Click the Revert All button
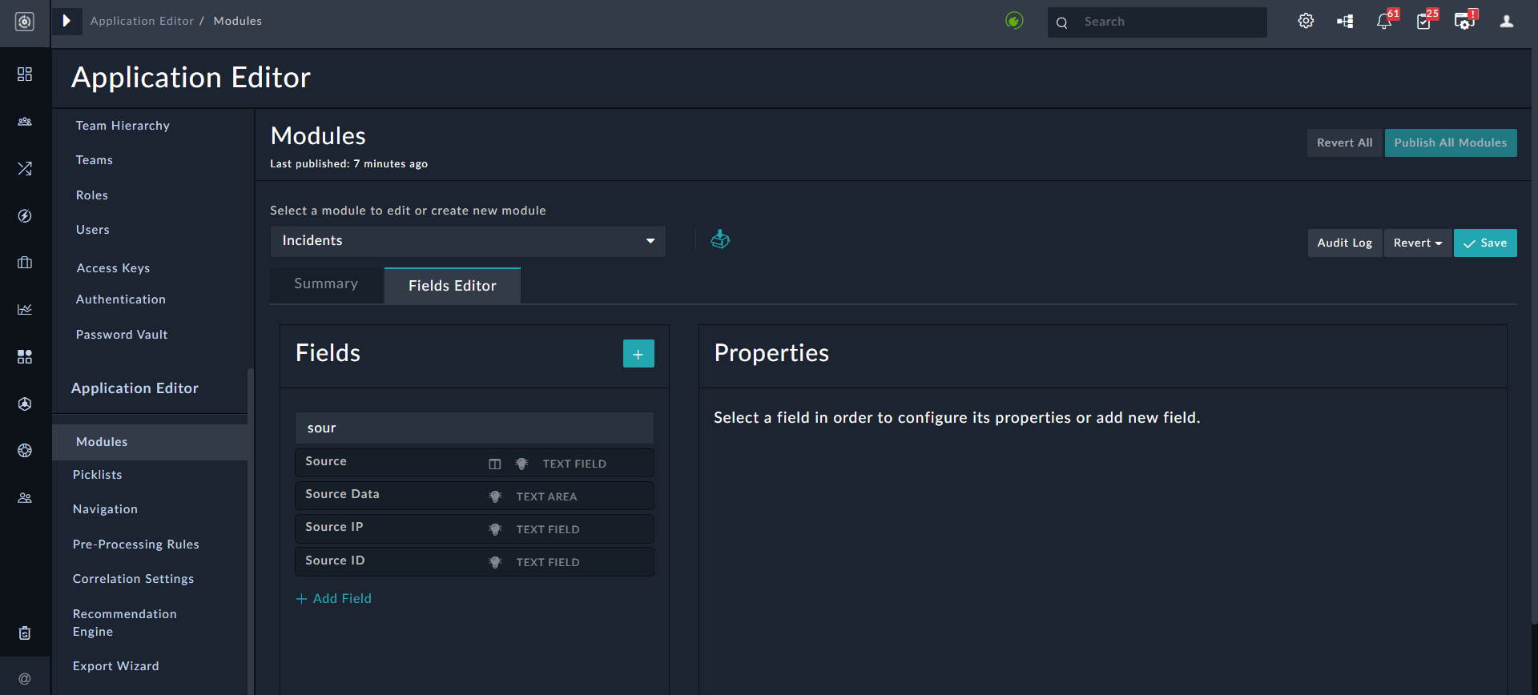The height and width of the screenshot is (695, 1538). (x=1345, y=143)
